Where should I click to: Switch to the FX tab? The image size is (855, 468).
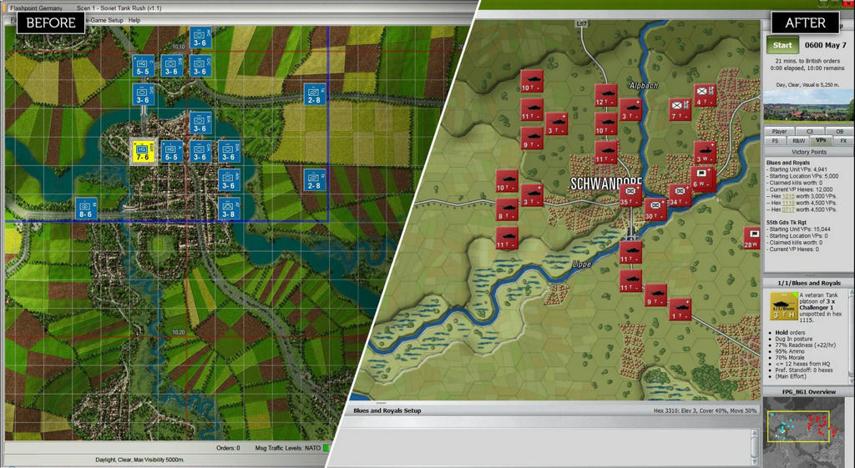pos(843,140)
